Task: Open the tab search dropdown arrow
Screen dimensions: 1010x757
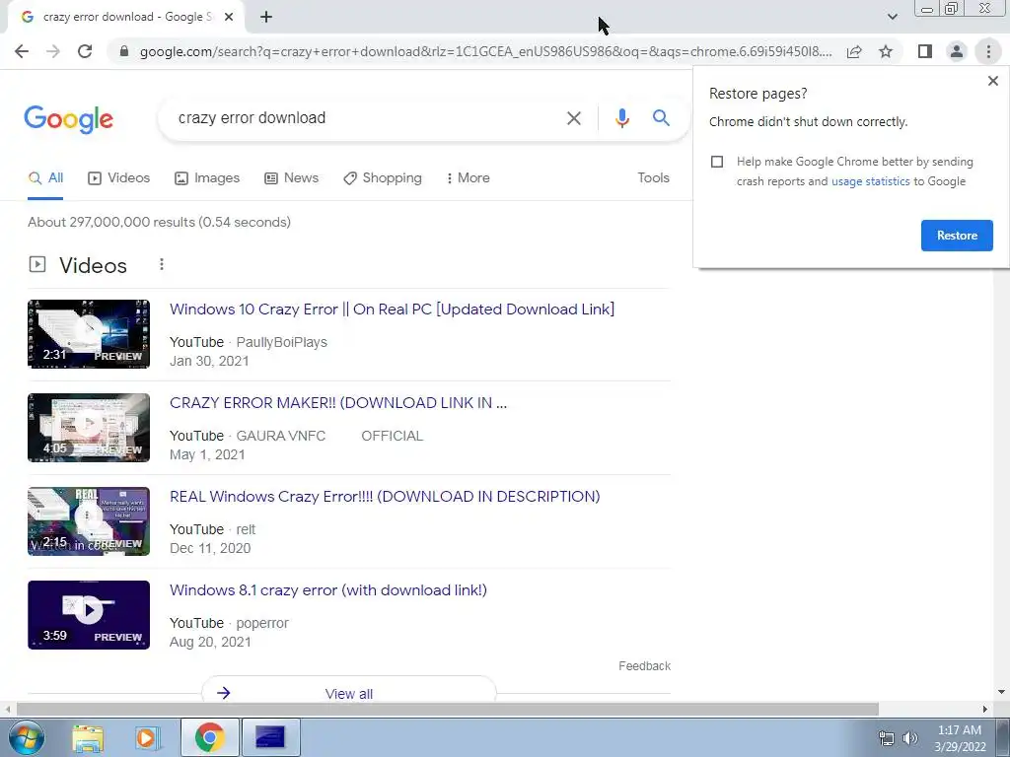Action: coord(892,17)
